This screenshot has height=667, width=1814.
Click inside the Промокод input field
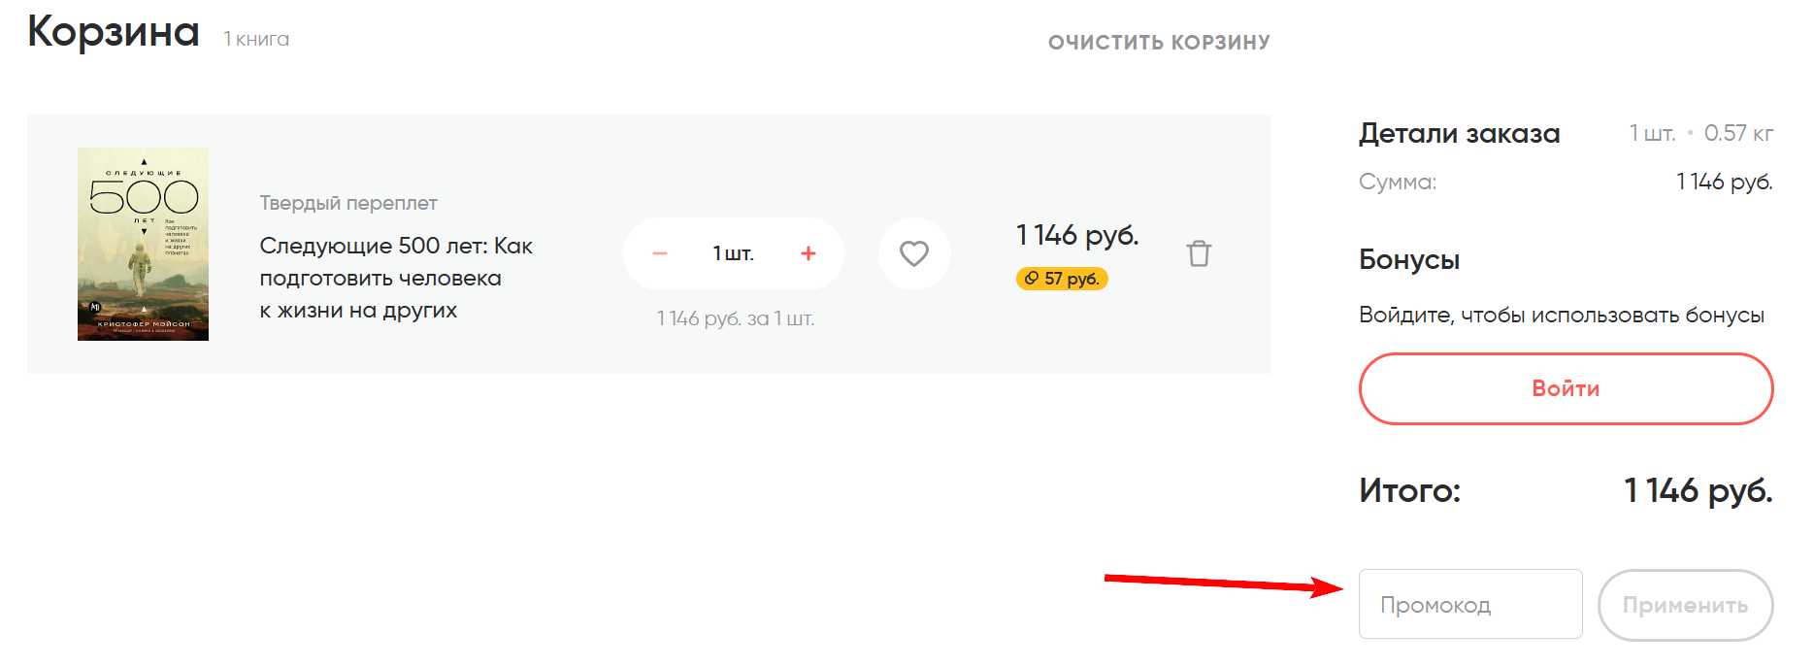[x=1470, y=604]
